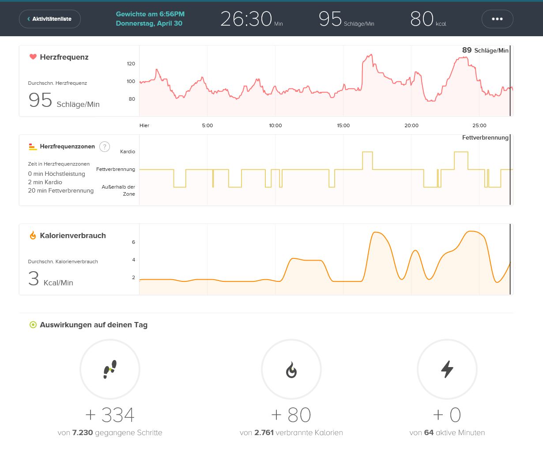Screen dimensions: 543x451
Task: Select the lightning bolt active minutes circle
Action: [447, 369]
